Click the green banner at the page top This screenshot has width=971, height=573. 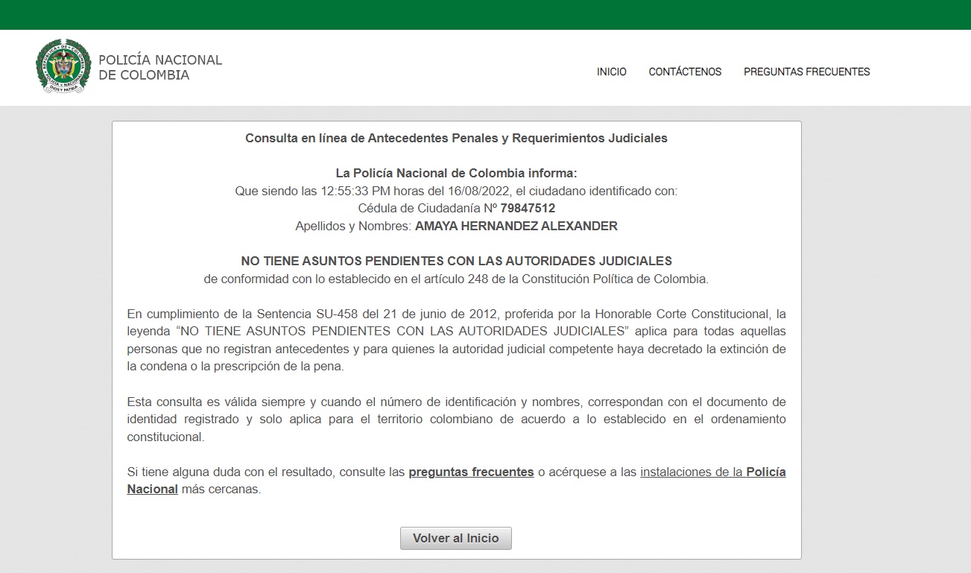(485, 15)
